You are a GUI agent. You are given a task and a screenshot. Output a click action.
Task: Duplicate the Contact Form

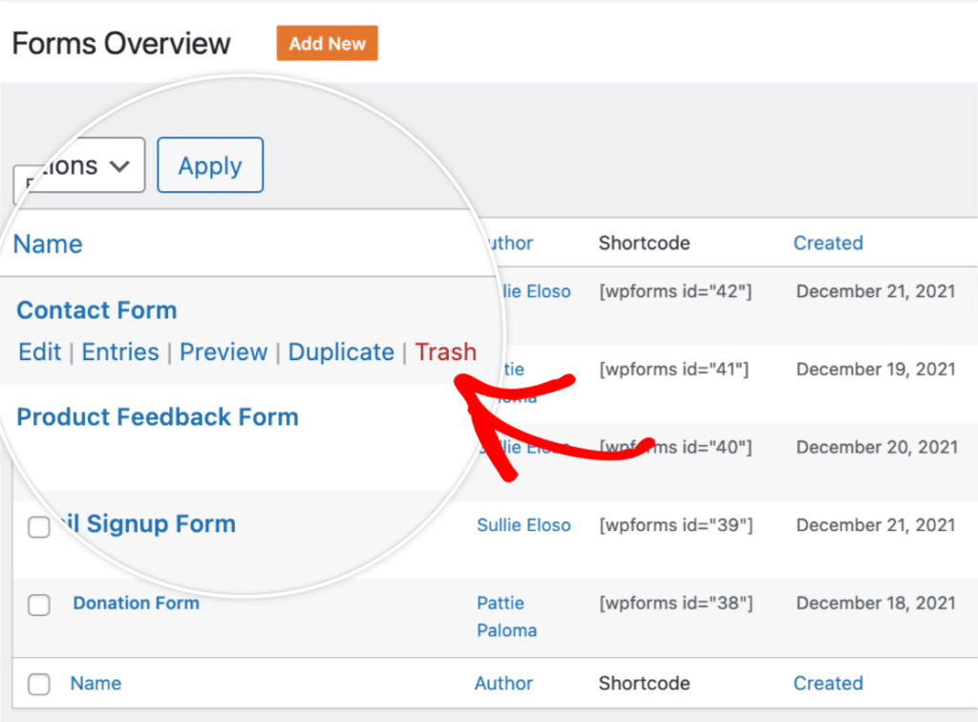tap(341, 351)
